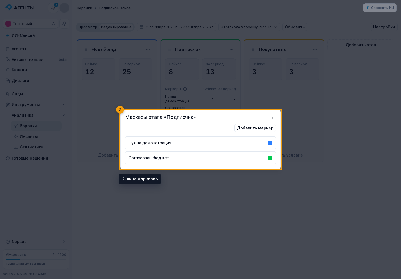Click the Каналы plug icon

pos(8,70)
